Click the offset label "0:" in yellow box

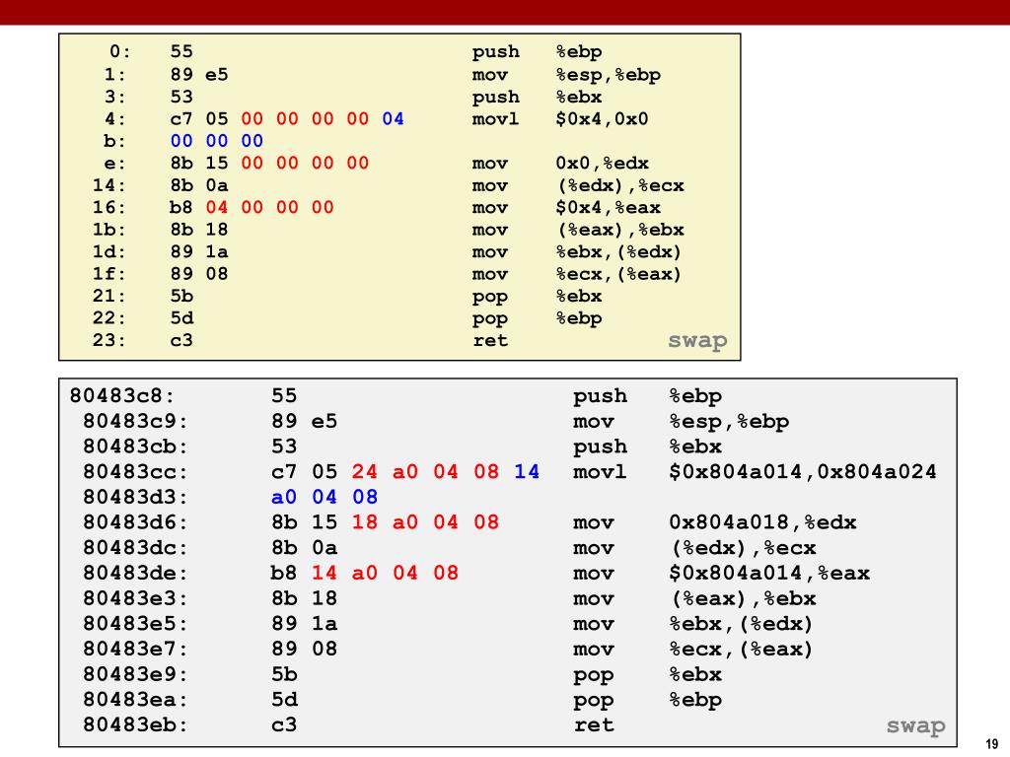119,51
